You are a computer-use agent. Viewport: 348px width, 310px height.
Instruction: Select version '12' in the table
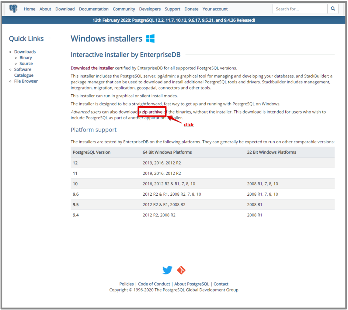tap(75, 163)
